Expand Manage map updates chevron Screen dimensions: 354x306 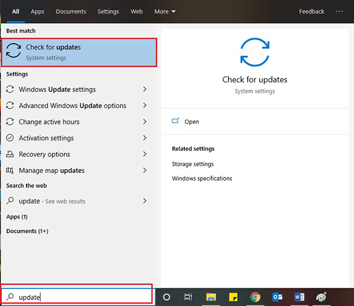[x=145, y=170]
